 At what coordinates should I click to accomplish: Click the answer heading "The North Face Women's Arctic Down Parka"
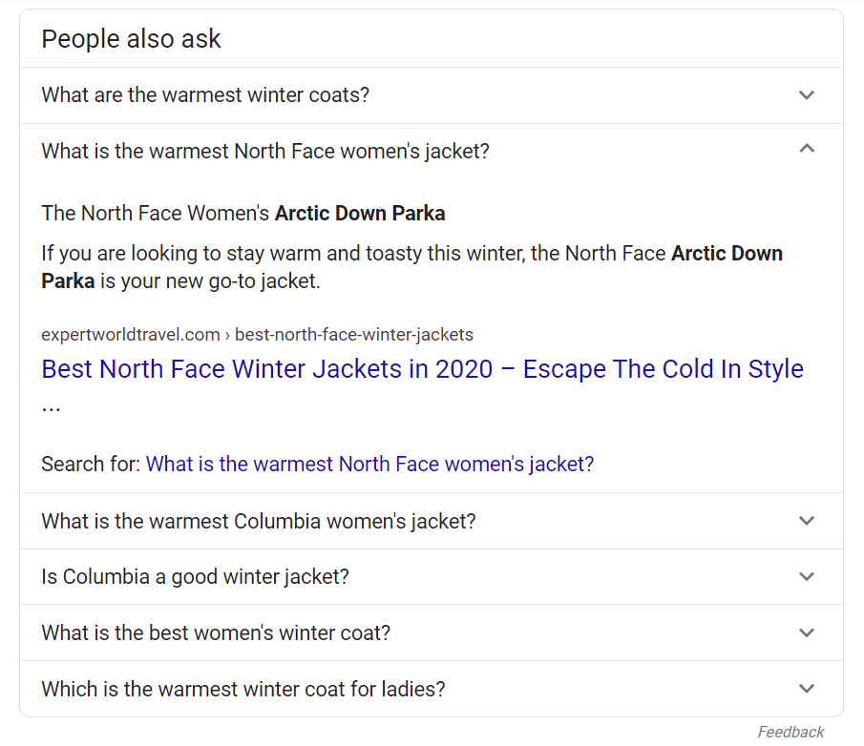point(243,214)
